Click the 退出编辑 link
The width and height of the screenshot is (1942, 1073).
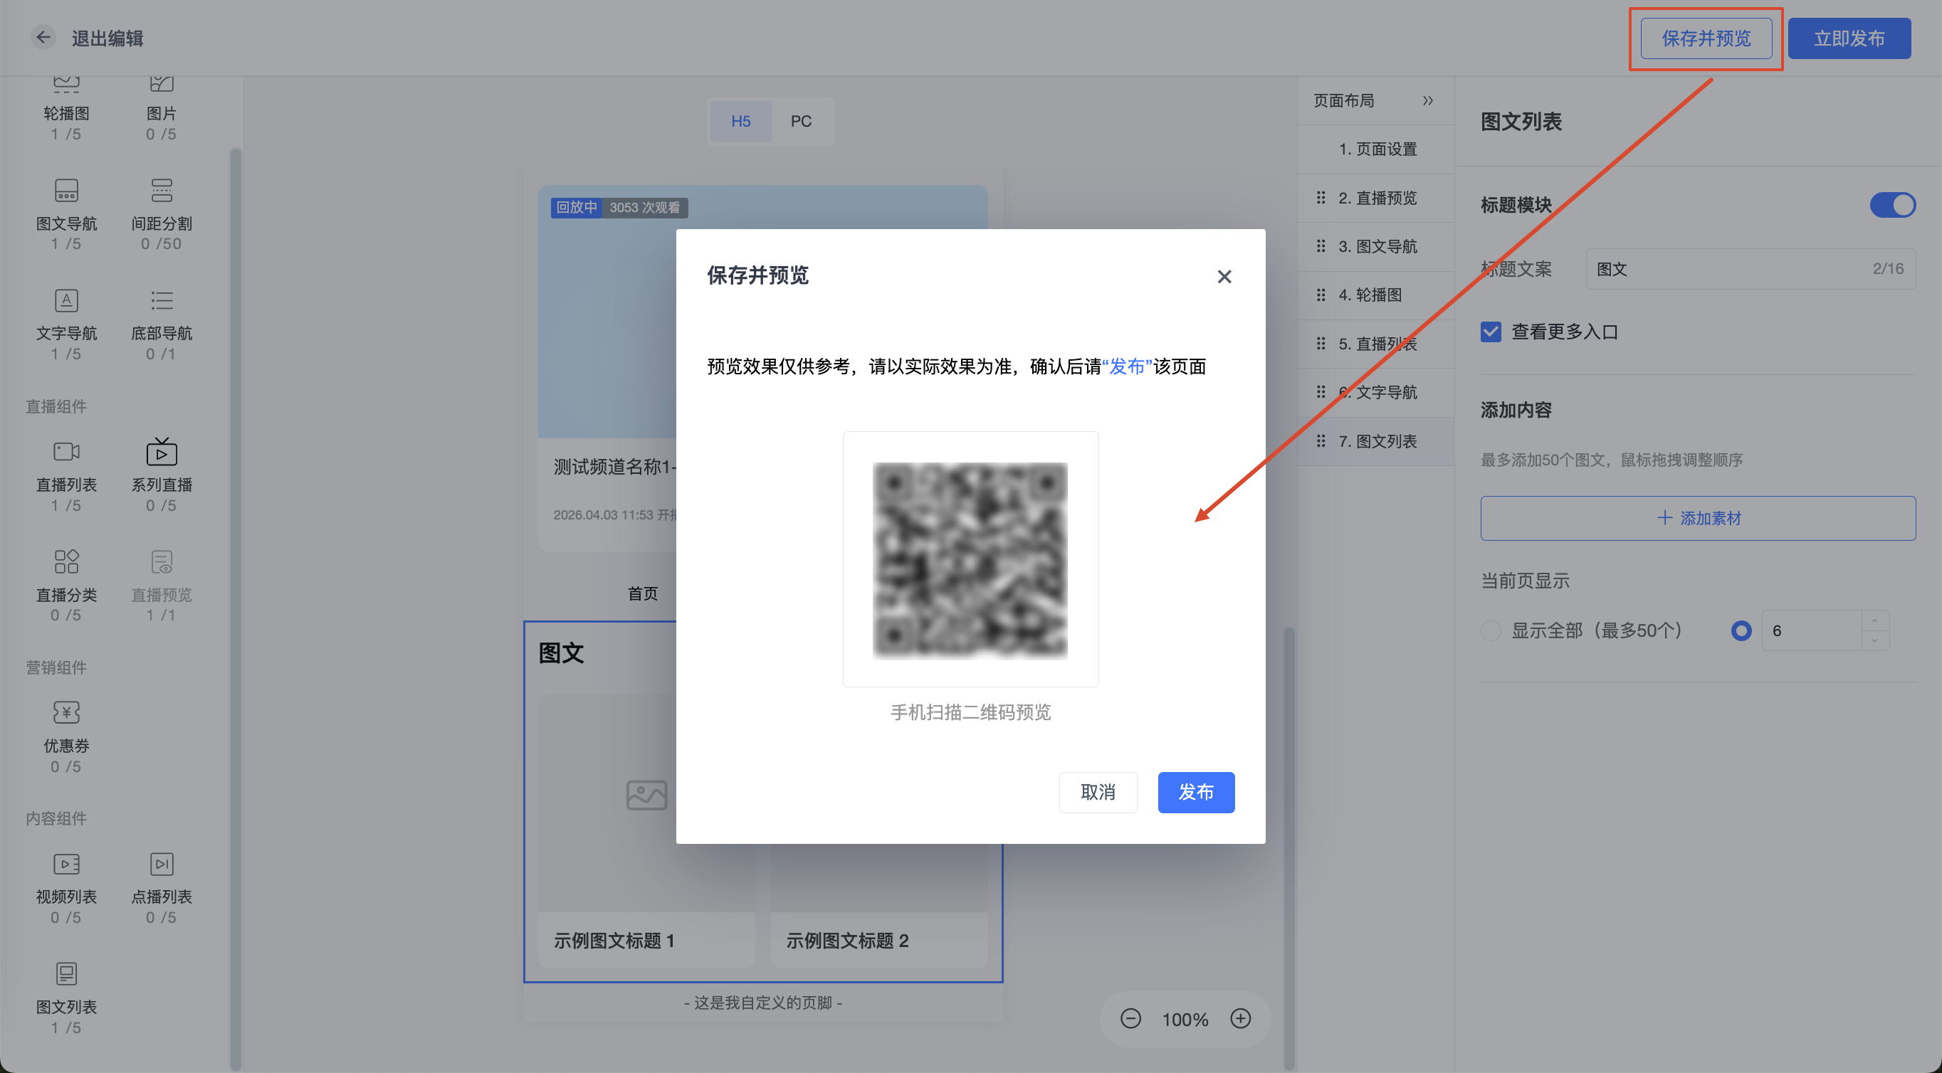point(107,38)
